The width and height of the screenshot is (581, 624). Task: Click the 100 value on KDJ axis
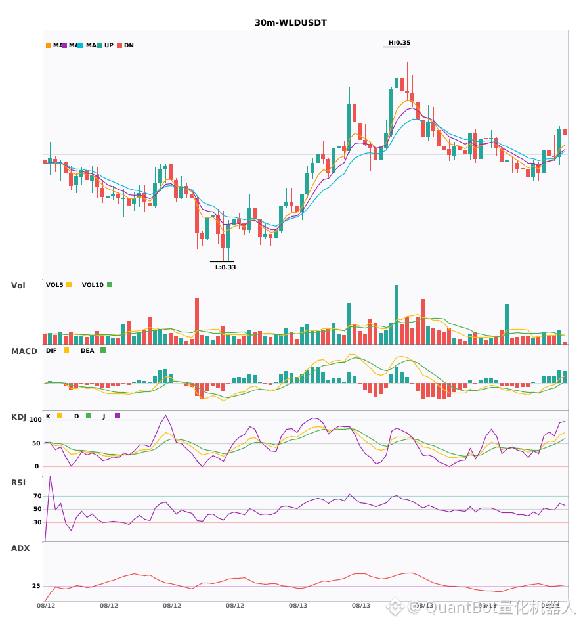point(35,420)
